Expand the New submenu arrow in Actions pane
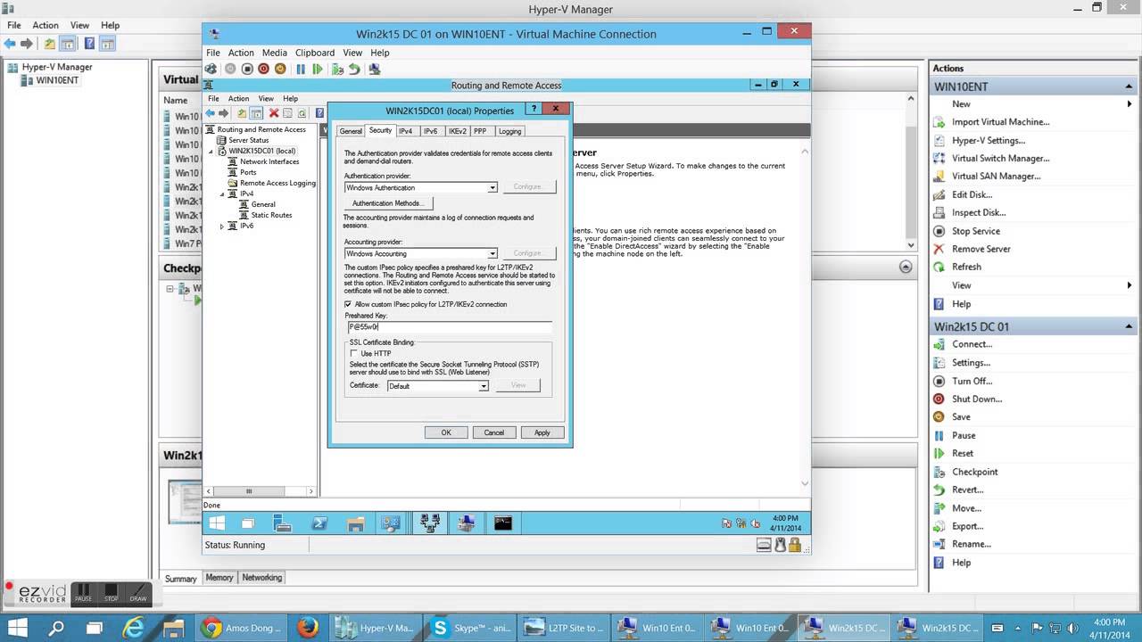This screenshot has width=1142, height=642. (1129, 104)
